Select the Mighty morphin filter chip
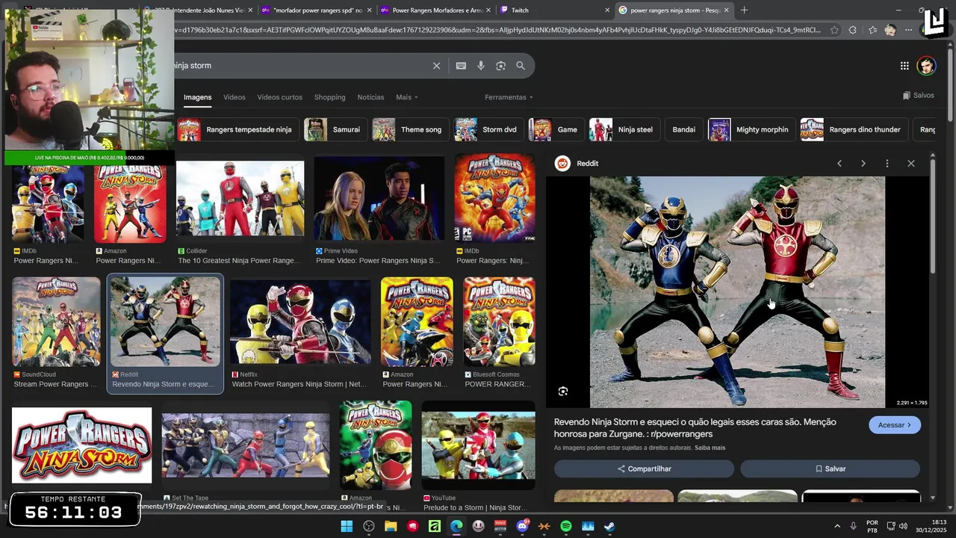 (751, 130)
